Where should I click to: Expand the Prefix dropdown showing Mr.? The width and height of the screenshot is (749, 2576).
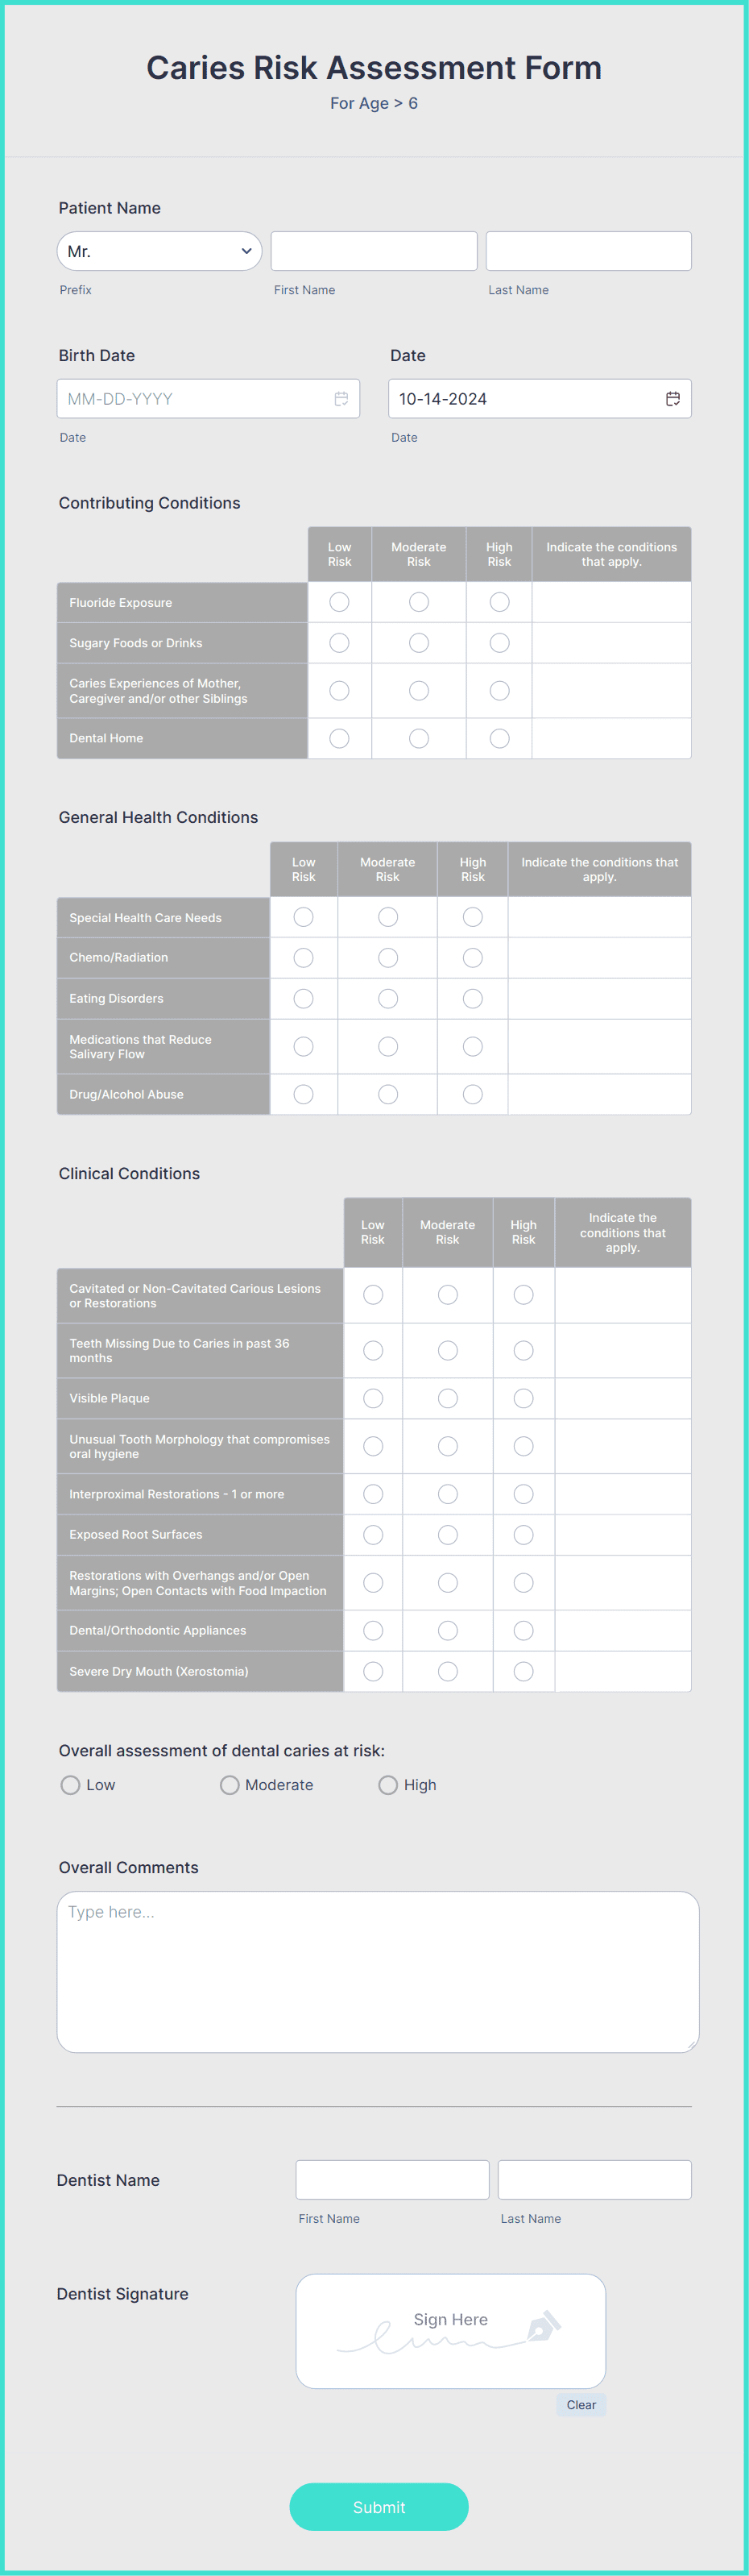[x=159, y=251]
